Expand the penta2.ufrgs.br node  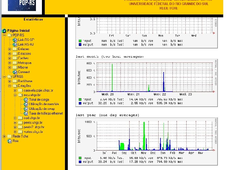(15, 127)
